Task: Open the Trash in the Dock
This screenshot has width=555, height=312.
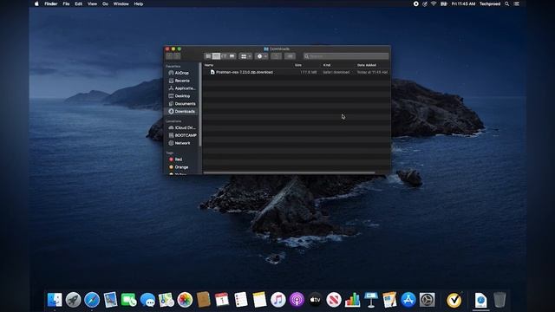Action: click(499, 300)
